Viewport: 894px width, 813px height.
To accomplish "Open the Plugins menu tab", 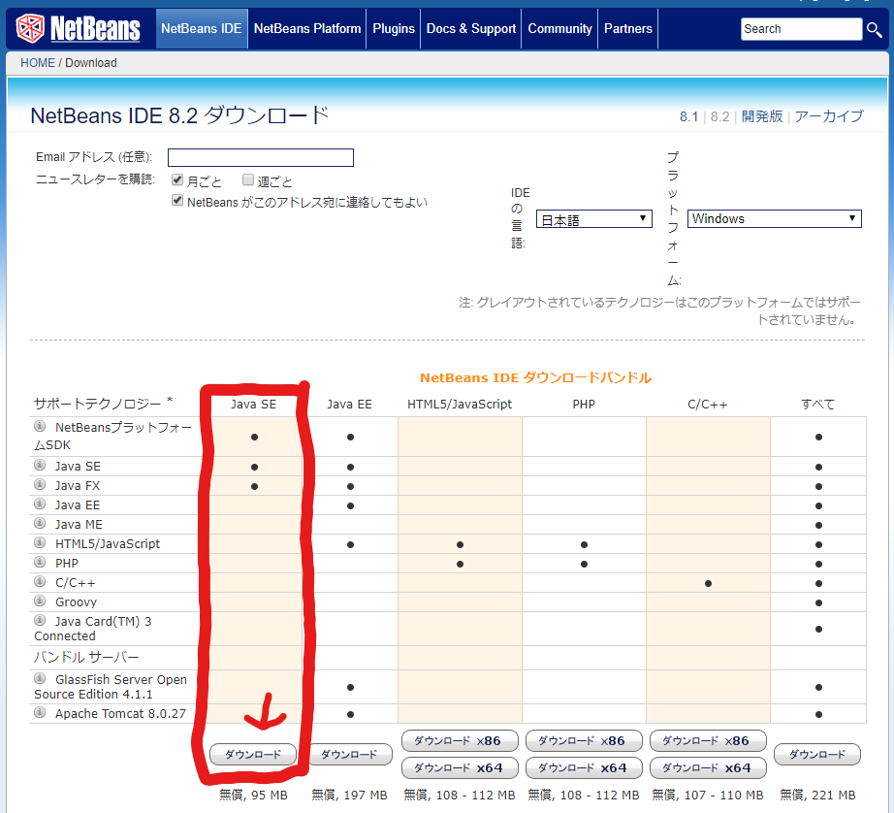I will (394, 29).
